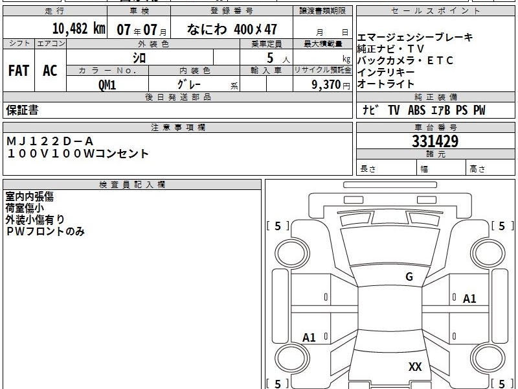Select the バックカメラ・ETC line
The height and width of the screenshot is (389, 518).
tap(405, 60)
